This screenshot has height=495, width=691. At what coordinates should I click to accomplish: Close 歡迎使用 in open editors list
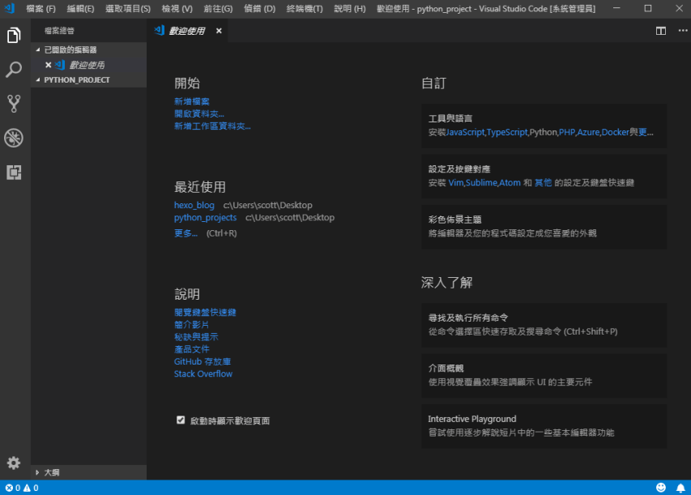tap(49, 65)
